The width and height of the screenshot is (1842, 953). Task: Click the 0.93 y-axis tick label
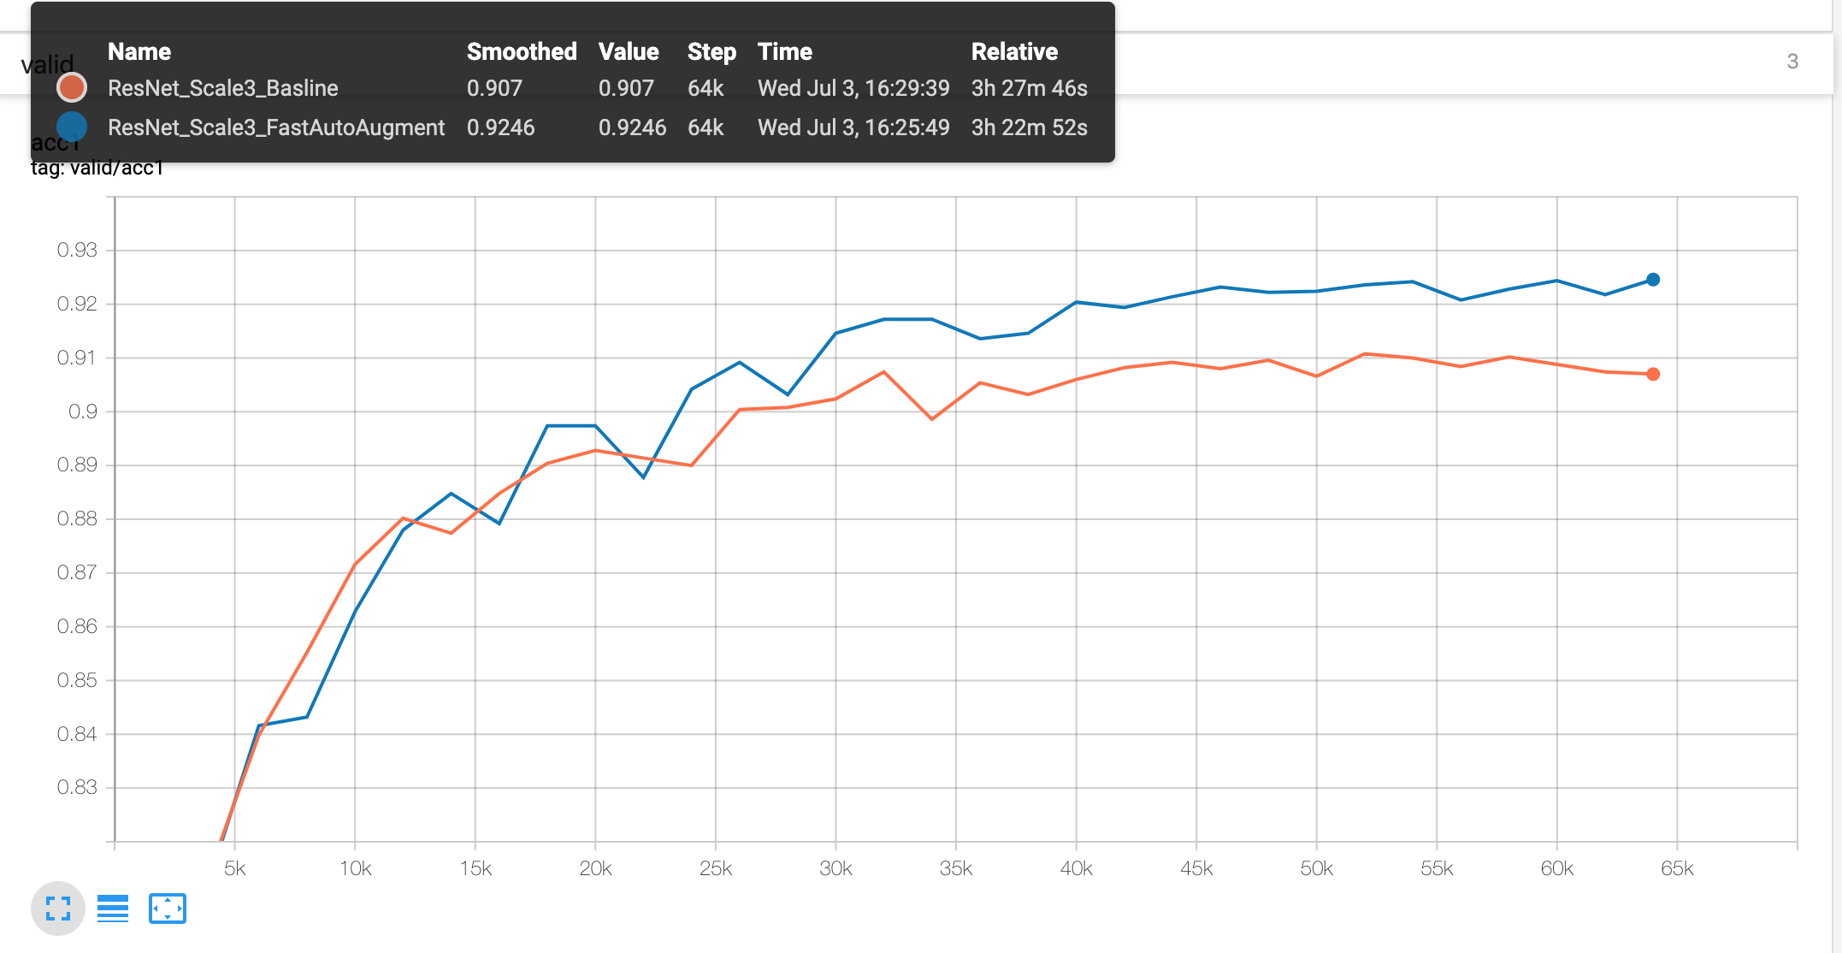pyautogui.click(x=77, y=250)
